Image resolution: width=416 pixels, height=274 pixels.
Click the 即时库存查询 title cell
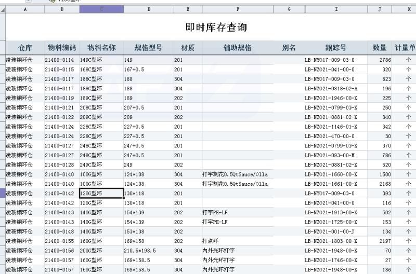(216, 28)
